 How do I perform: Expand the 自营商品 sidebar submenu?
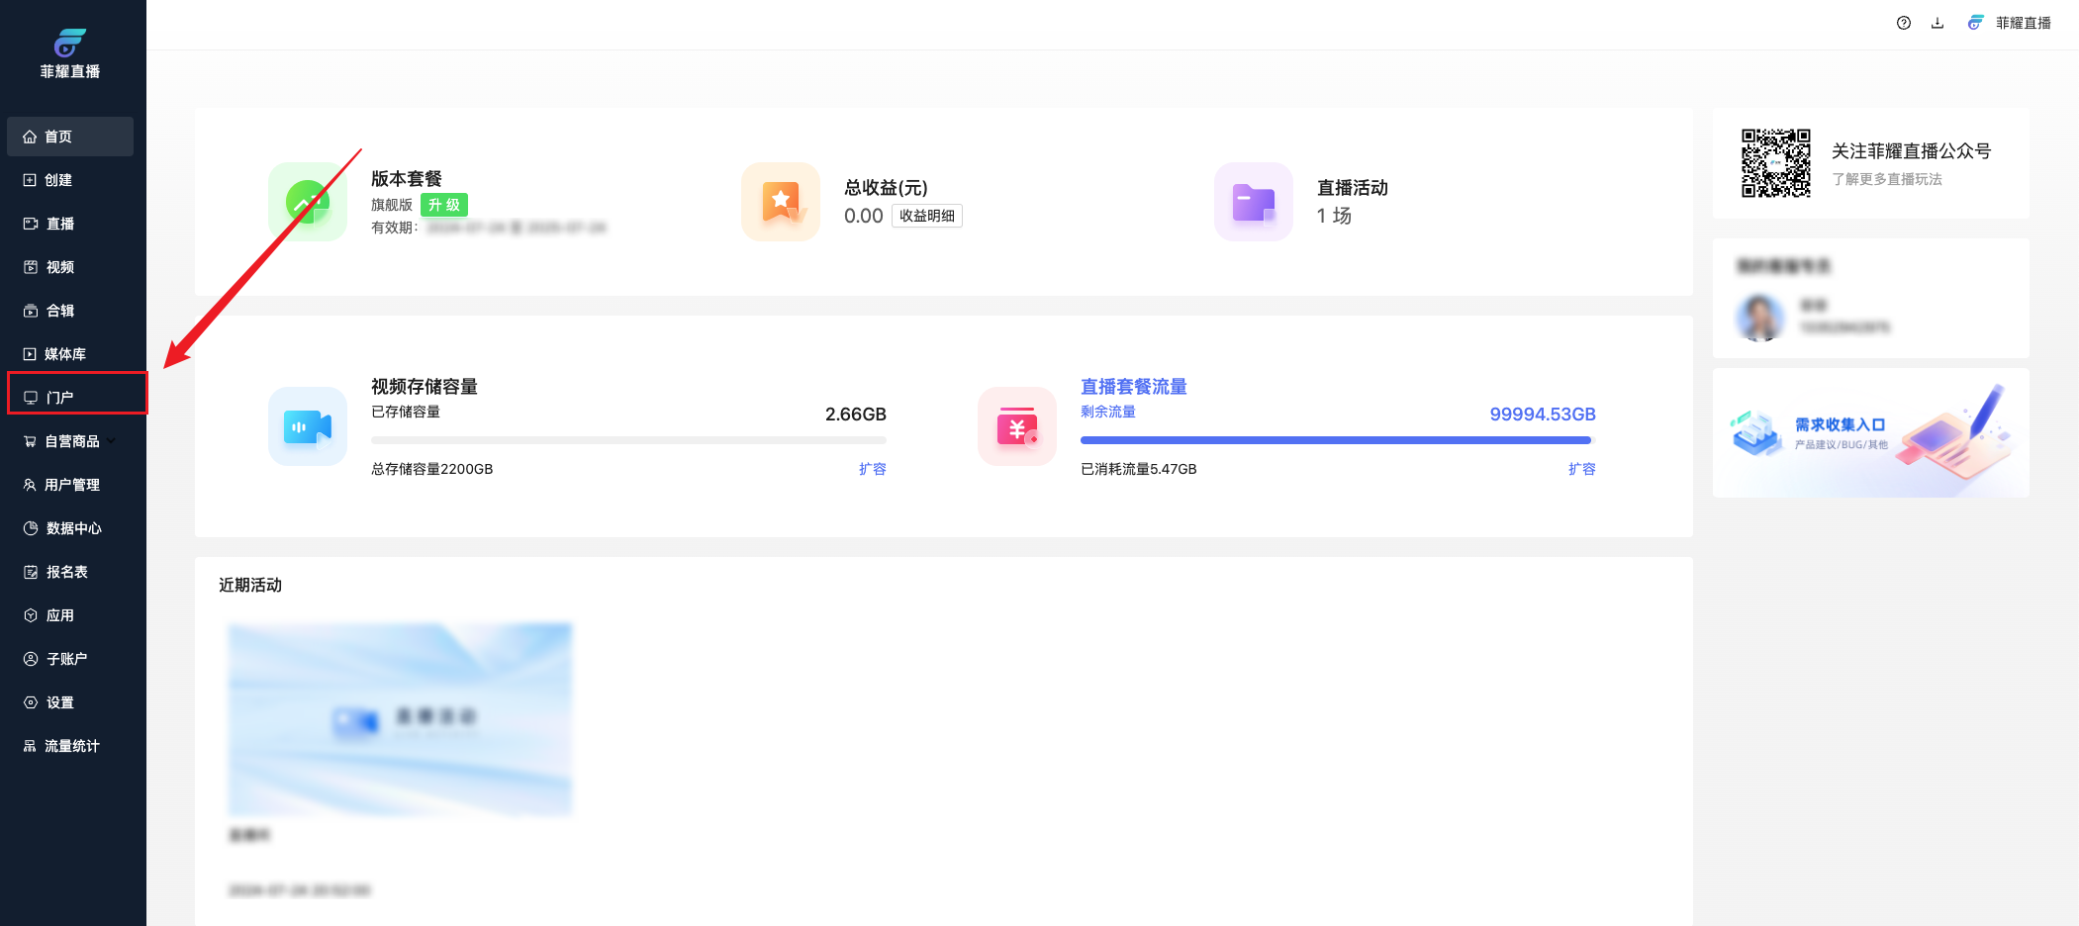point(111,441)
